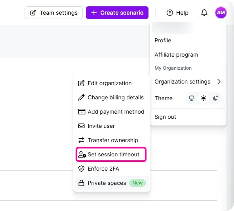Click the shield icon for Enforce 2FA
Viewport: 234px width, 211px height.
(x=81, y=169)
